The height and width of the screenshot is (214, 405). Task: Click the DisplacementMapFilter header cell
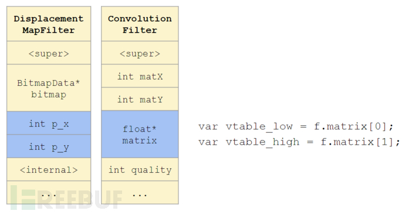coord(49,24)
